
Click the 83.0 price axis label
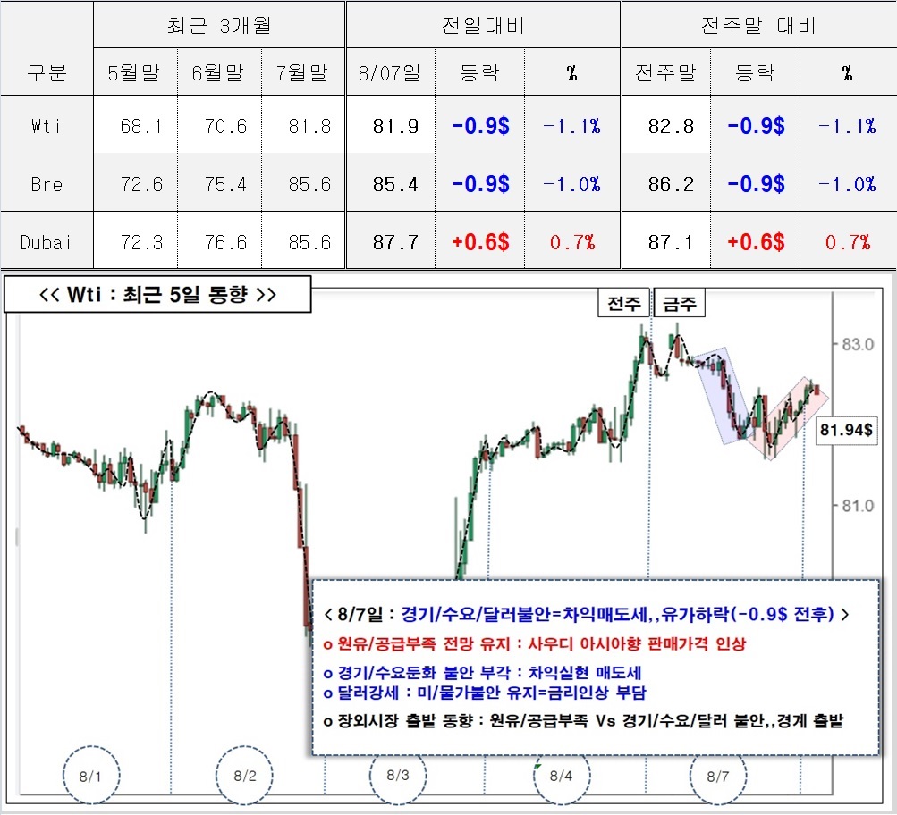(x=858, y=344)
